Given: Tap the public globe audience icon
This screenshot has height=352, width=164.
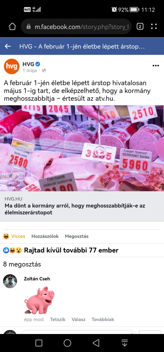Looking at the screenshot, I should (44, 70).
